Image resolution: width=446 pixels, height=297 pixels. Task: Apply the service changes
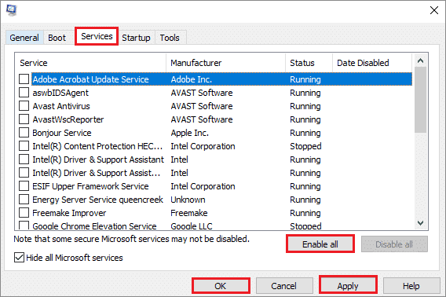point(348,286)
